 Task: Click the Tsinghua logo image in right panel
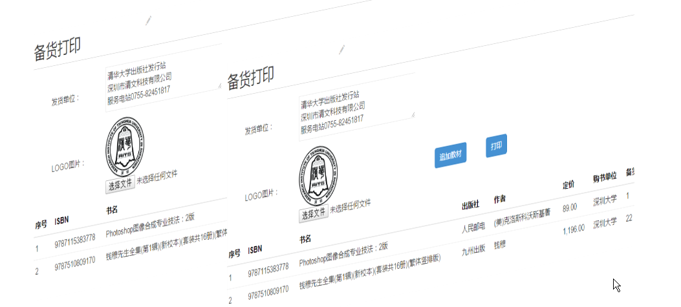pyautogui.click(x=319, y=176)
